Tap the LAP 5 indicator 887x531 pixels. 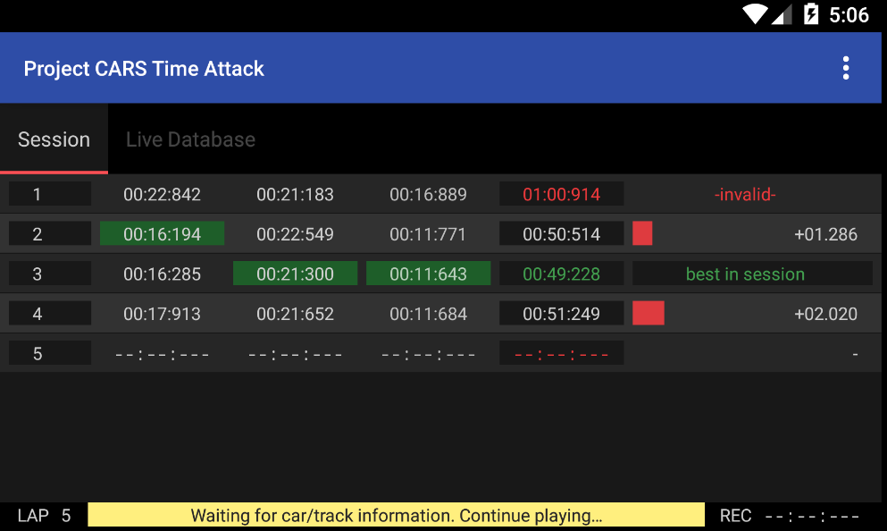click(44, 515)
